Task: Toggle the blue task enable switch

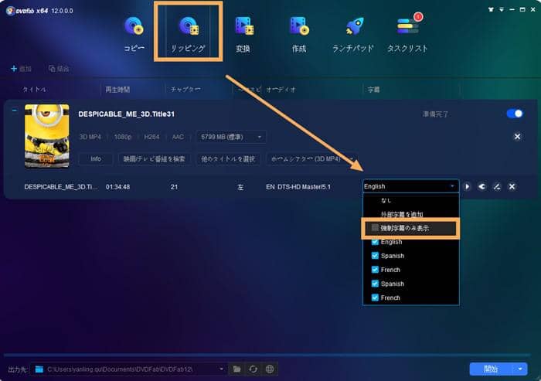Action: (515, 114)
